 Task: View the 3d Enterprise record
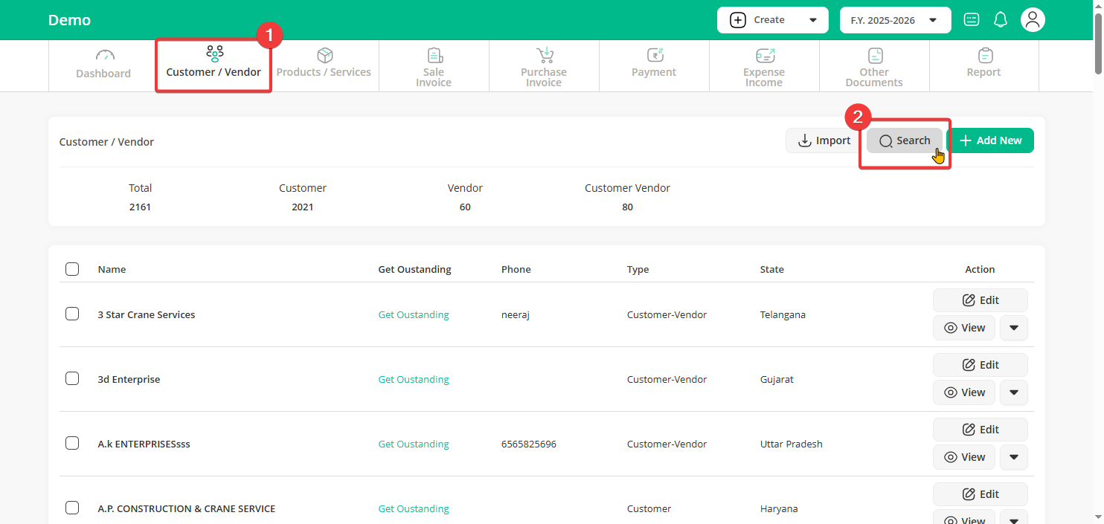click(x=964, y=392)
